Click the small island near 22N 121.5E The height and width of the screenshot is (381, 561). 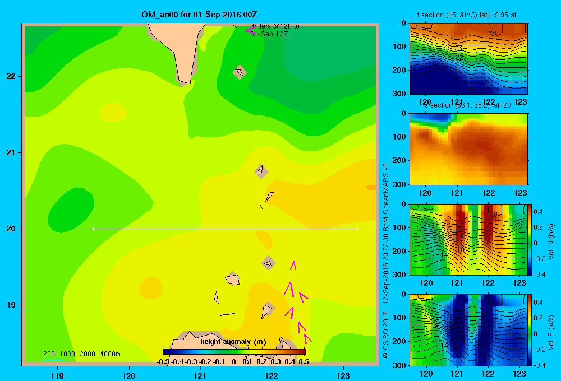point(240,72)
